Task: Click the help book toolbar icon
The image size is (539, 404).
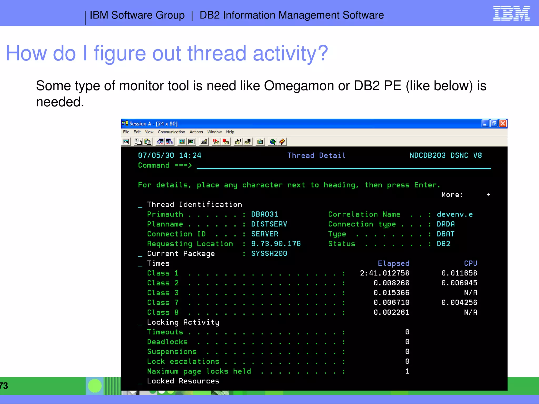Action: (x=282, y=142)
